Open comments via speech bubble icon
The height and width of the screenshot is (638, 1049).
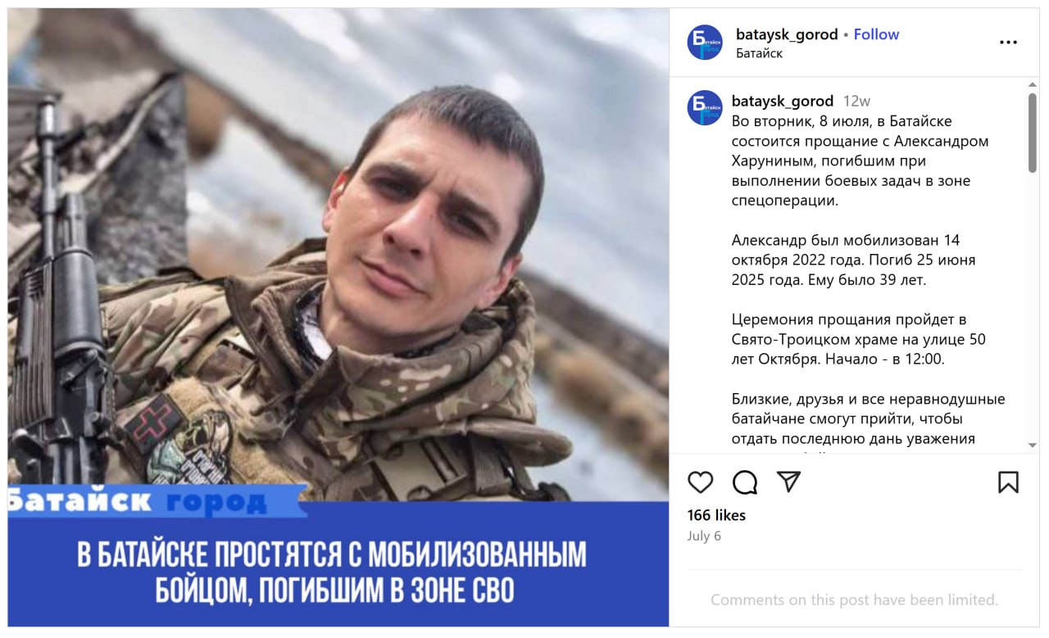click(744, 482)
